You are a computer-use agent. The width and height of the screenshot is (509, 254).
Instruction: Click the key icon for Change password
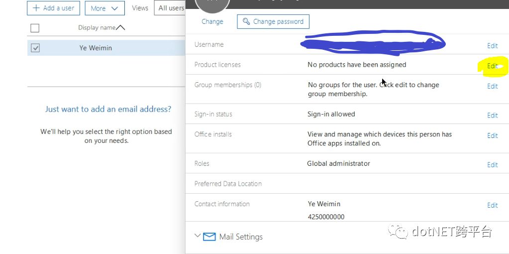246,21
